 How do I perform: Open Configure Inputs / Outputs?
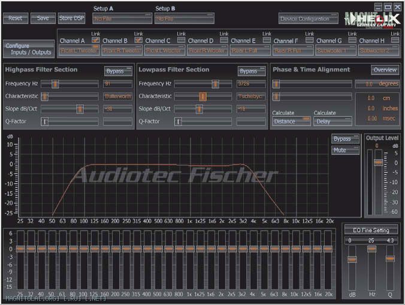[29, 49]
